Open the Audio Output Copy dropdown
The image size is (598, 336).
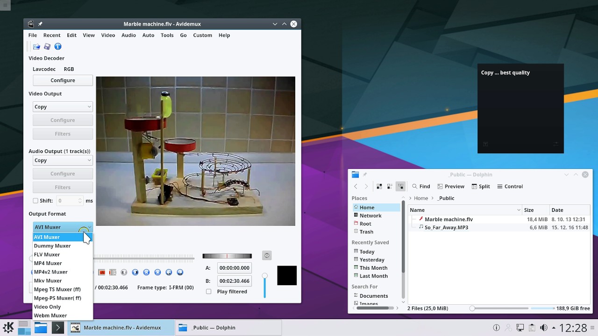[x=63, y=161]
